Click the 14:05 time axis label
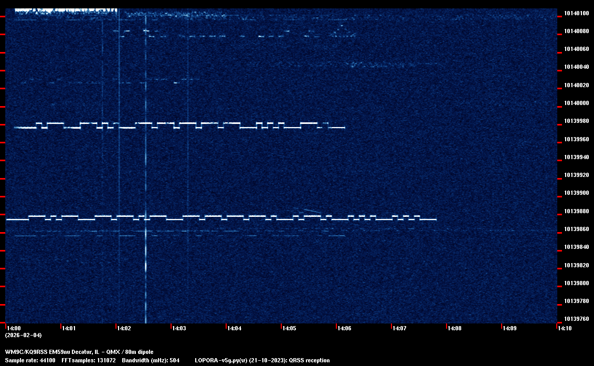The width and height of the screenshot is (594, 366). click(289, 328)
